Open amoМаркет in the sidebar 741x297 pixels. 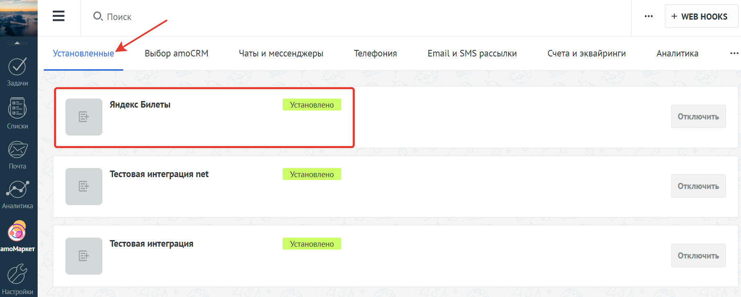17,236
